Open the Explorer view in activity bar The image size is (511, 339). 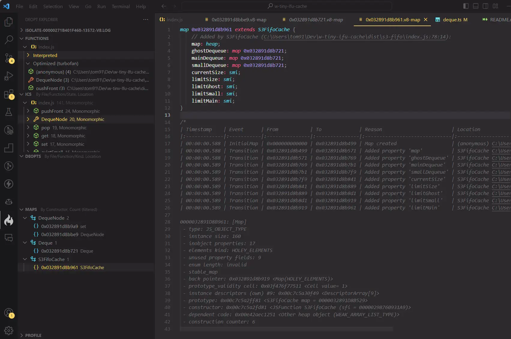(x=9, y=22)
